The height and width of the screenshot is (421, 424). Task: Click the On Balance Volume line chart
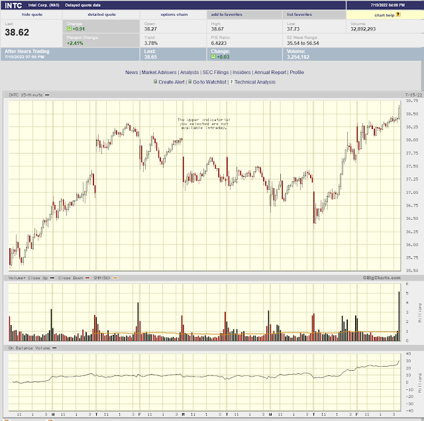[205, 382]
